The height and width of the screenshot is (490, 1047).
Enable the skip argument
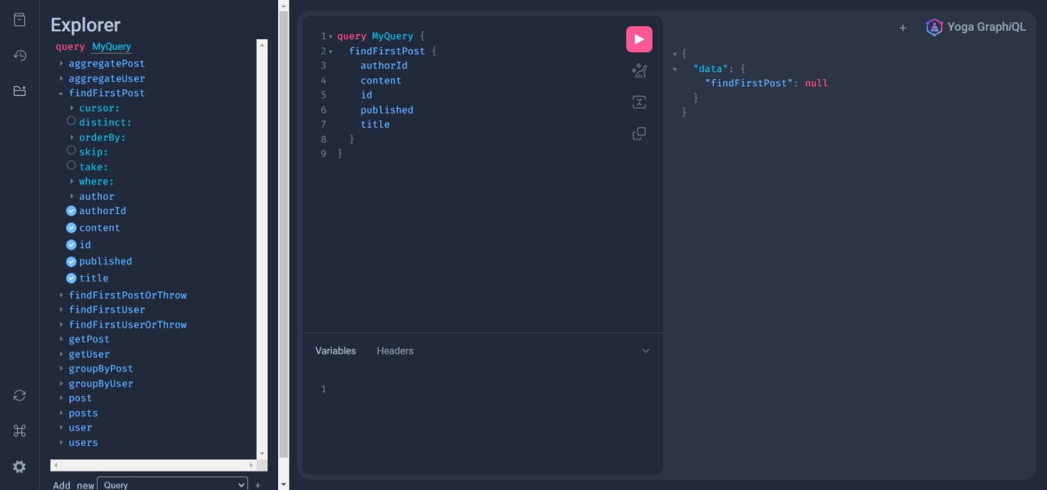coord(71,150)
